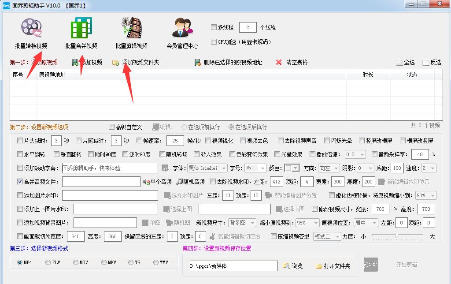Click the save path input field
This screenshot has height=284, width=451.
(x=233, y=265)
